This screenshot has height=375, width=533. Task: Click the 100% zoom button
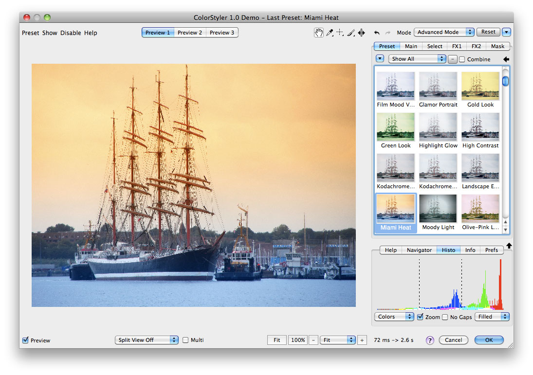pyautogui.click(x=298, y=340)
